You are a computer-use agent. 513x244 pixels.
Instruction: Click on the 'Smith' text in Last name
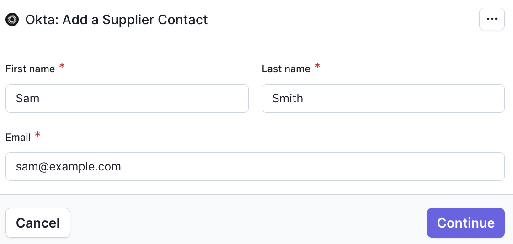point(288,98)
